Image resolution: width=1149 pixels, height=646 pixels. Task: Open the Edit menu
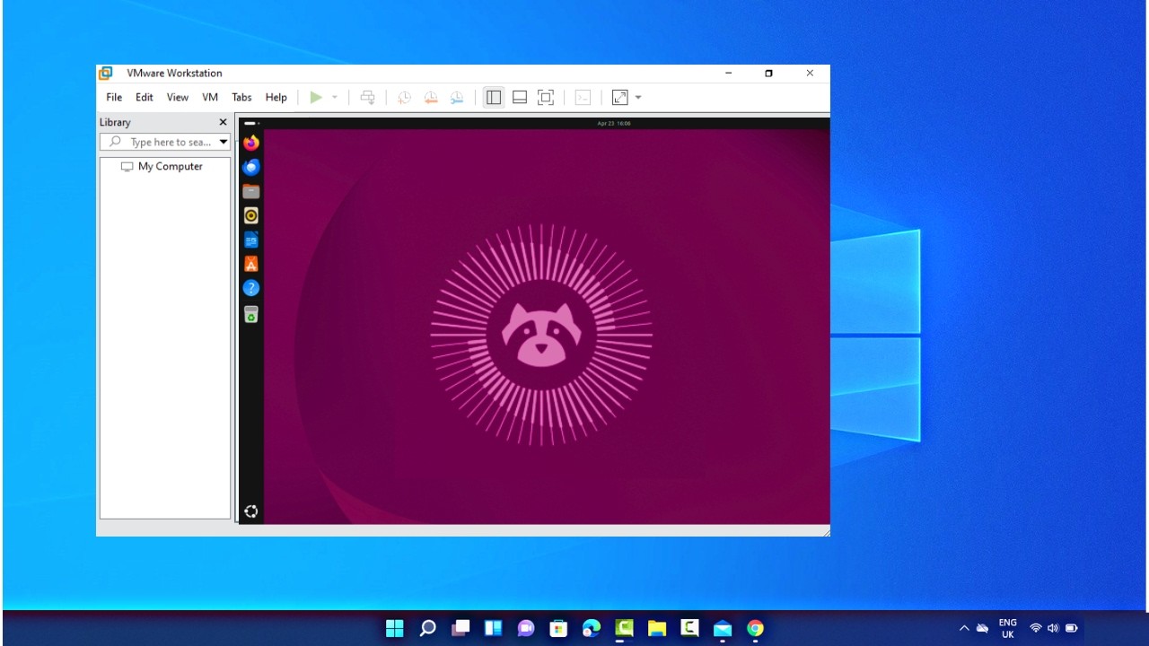145,97
